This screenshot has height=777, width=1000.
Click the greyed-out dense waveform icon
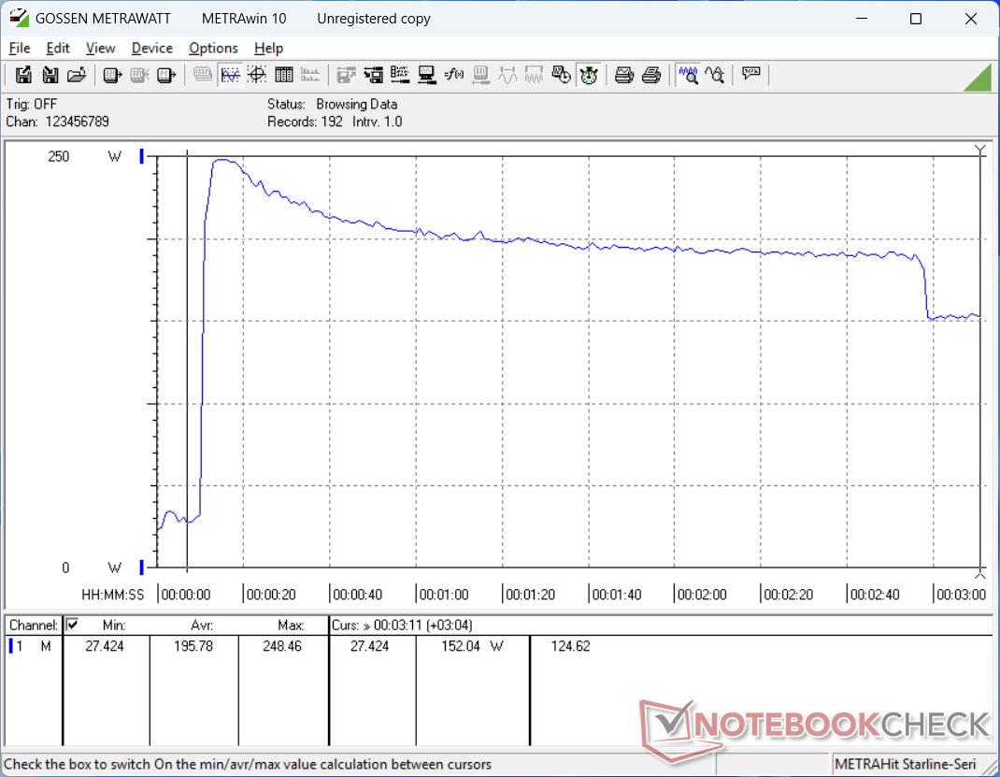coord(534,76)
